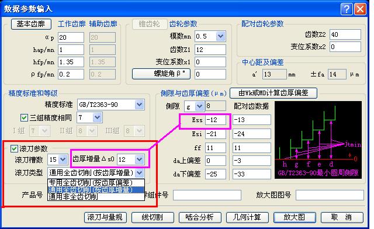Click the 组件号 input field
The height and width of the screenshot is (229, 374).
coord(207,195)
